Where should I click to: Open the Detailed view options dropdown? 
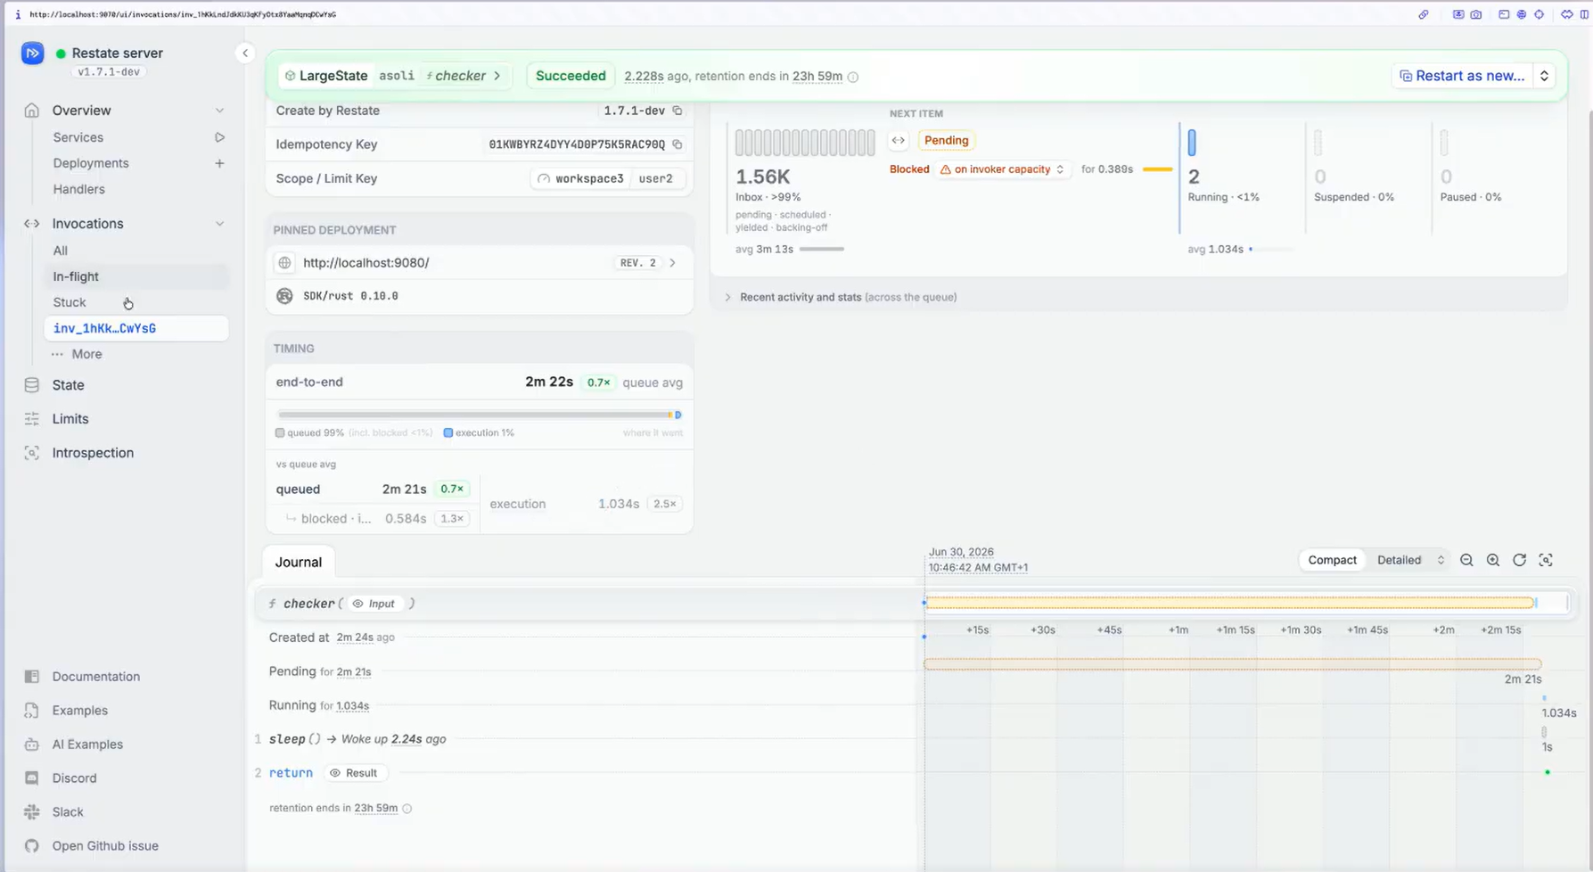tap(1441, 560)
